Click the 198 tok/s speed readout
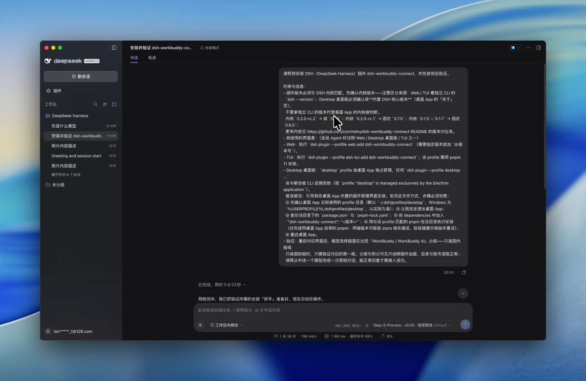586x381 pixels. tap(309, 336)
